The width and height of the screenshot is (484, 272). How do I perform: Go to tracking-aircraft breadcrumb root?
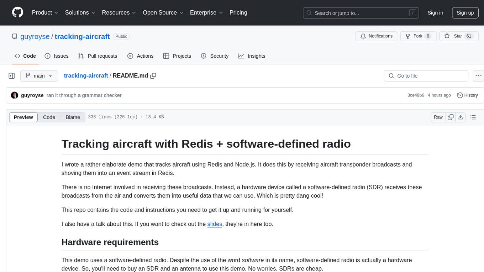coord(86,76)
